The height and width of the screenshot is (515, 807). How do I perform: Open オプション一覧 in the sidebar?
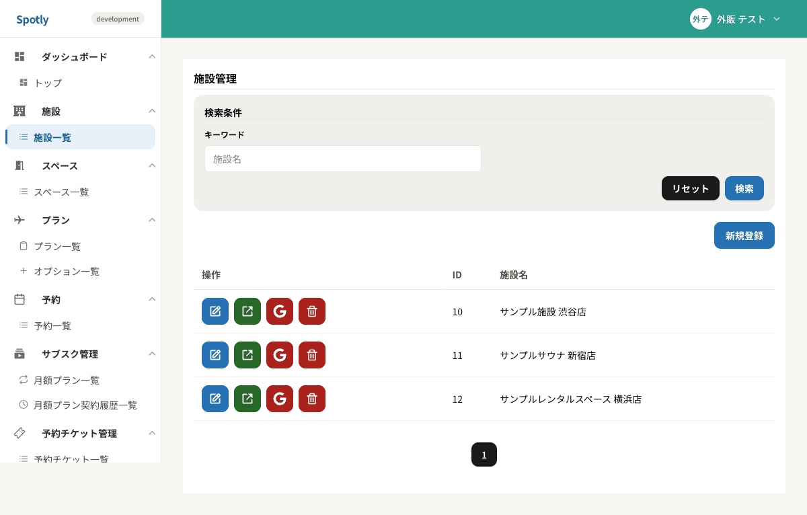click(80, 271)
